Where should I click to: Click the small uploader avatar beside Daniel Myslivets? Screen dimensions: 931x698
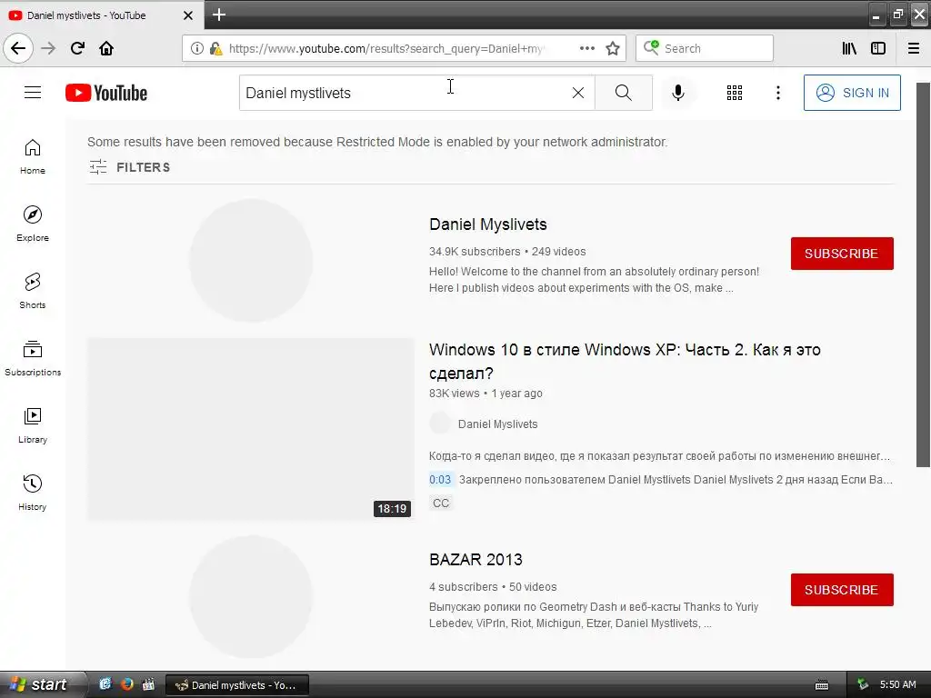point(440,424)
